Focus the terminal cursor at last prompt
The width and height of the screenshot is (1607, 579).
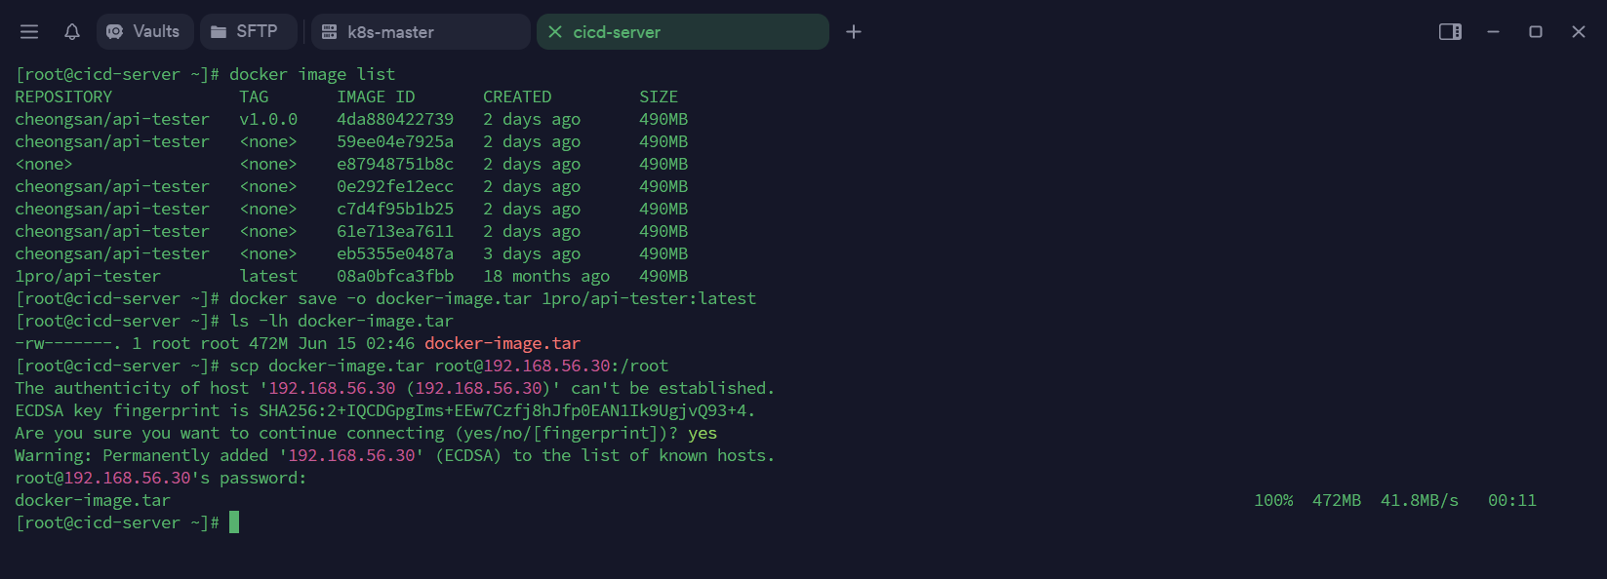click(x=234, y=522)
